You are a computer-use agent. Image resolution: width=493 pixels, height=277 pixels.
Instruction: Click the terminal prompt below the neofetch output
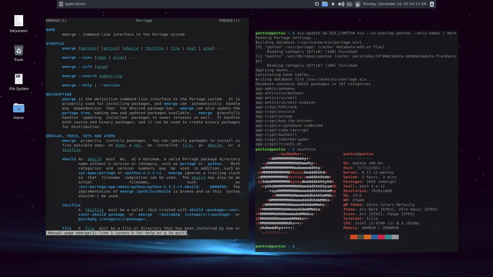click(277, 246)
